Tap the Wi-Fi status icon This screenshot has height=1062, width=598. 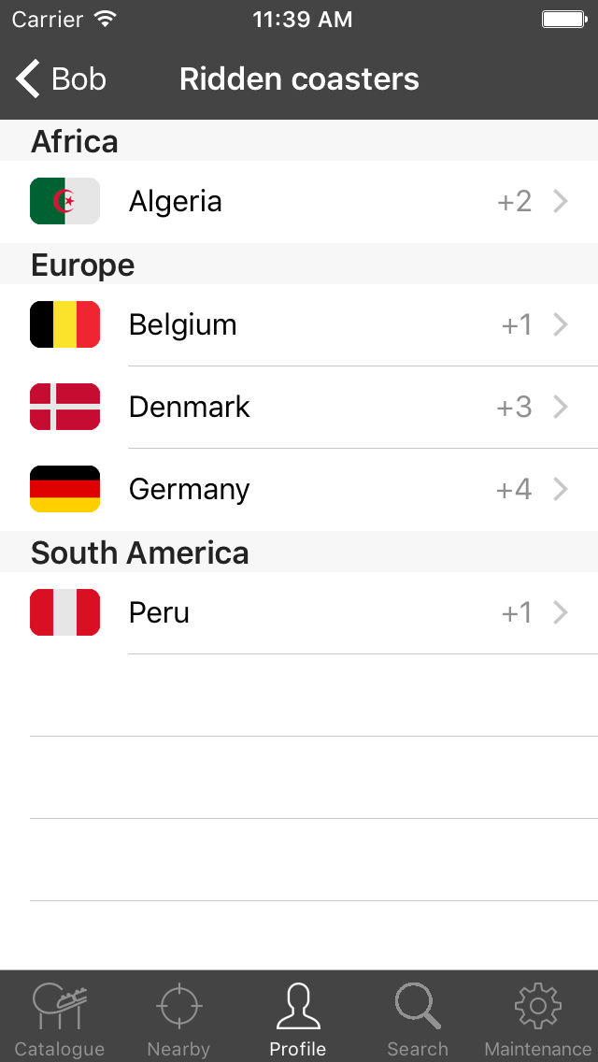(107, 17)
